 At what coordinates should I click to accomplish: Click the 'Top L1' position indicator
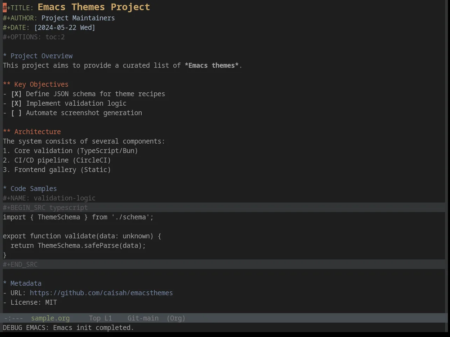pos(101,318)
